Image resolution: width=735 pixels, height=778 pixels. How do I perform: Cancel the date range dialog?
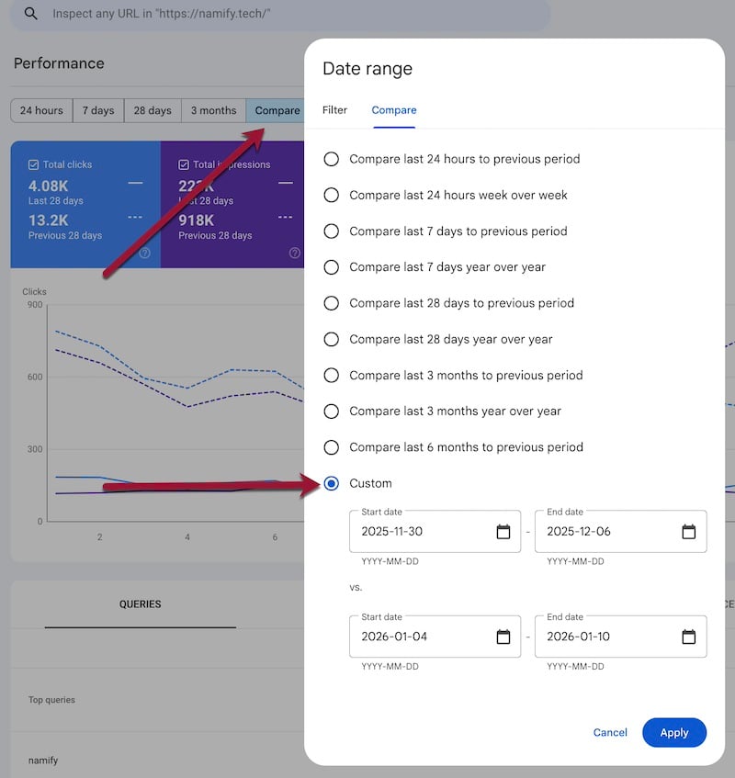point(610,733)
